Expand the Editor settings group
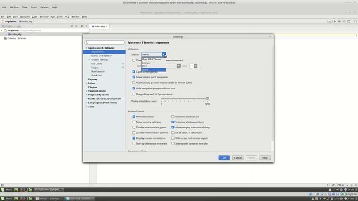The height and width of the screenshot is (201, 358). (87, 83)
